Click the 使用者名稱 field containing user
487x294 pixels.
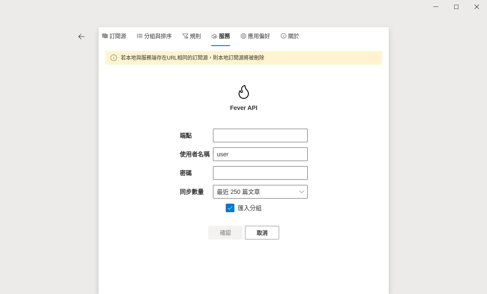click(260, 154)
